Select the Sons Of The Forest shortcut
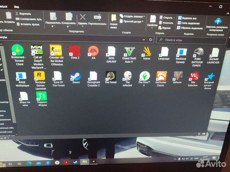This screenshot has width=230, height=172. click(x=58, y=79)
